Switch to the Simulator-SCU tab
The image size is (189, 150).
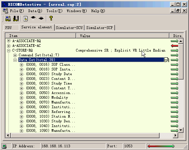click(x=69, y=28)
